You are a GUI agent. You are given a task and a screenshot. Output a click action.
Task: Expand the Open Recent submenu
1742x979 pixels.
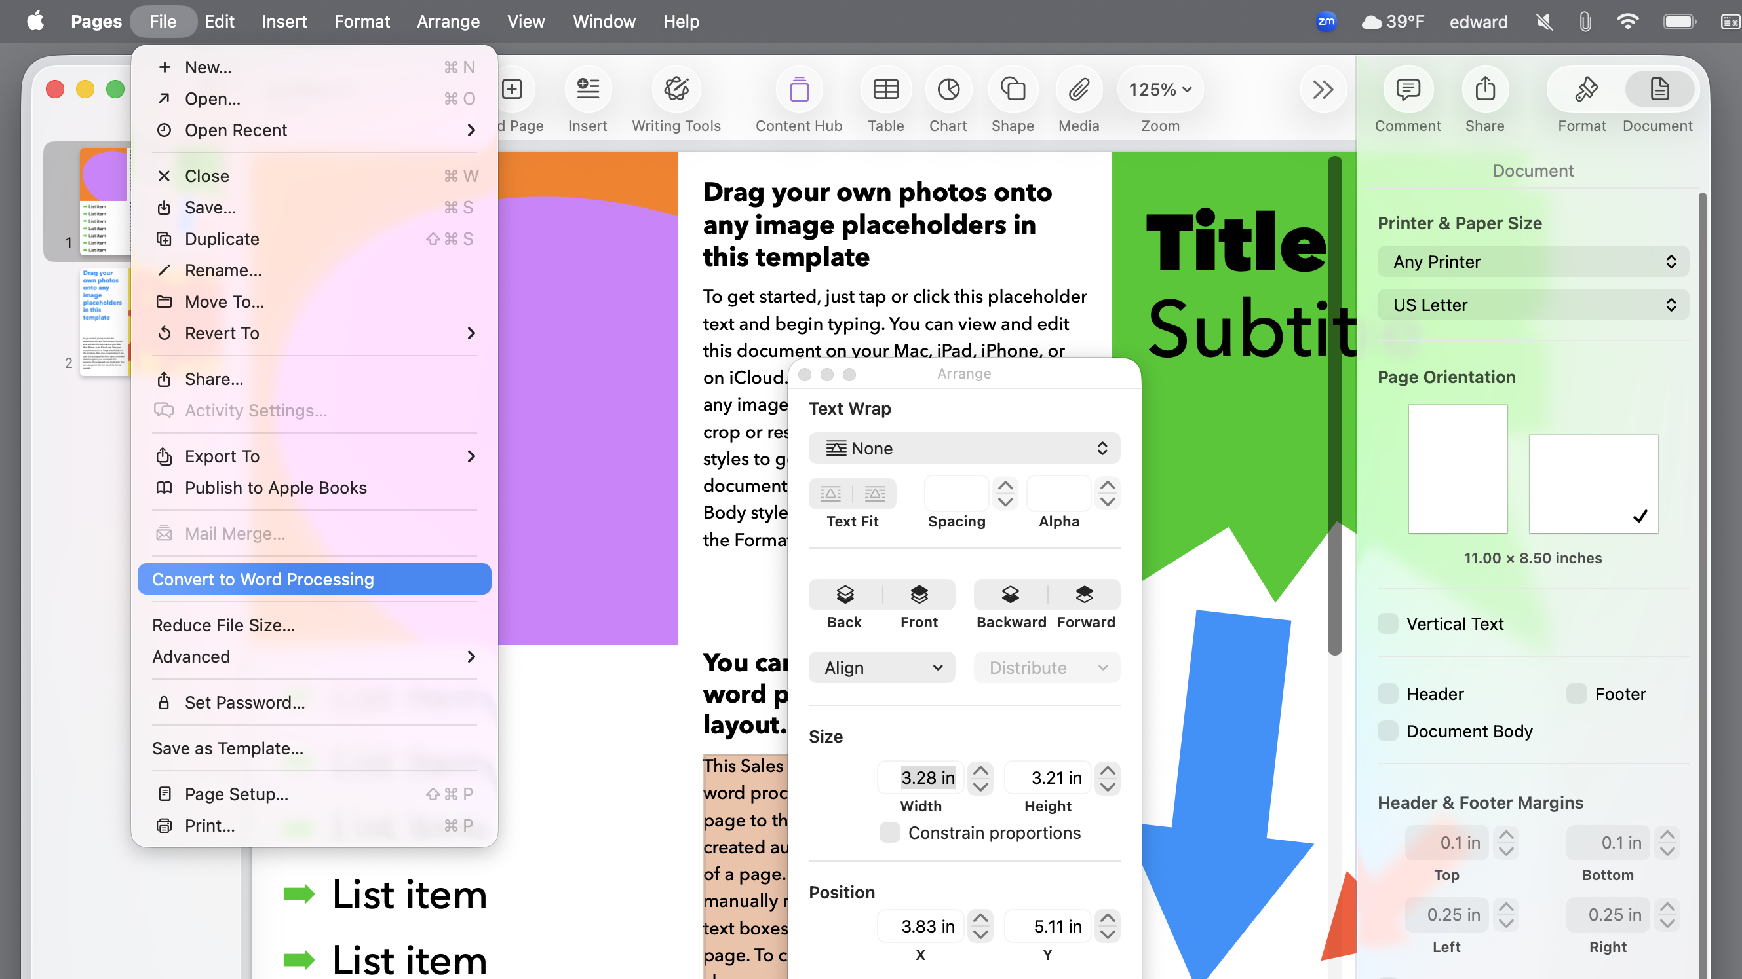click(315, 130)
